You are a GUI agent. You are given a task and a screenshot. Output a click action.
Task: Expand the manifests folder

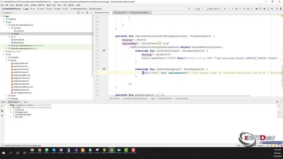click(4, 19)
